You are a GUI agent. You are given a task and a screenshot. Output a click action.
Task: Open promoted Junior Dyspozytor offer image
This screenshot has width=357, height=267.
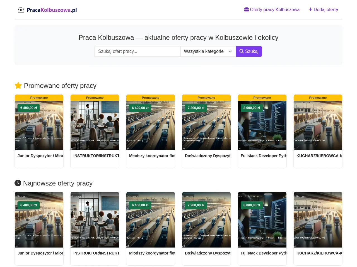coord(39,125)
